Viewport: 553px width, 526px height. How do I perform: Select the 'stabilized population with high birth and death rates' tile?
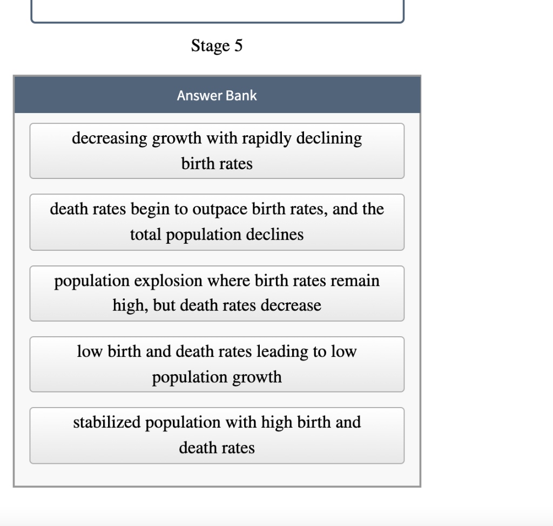217,435
